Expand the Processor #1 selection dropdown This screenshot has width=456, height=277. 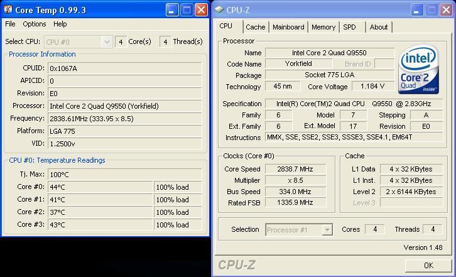327,230
